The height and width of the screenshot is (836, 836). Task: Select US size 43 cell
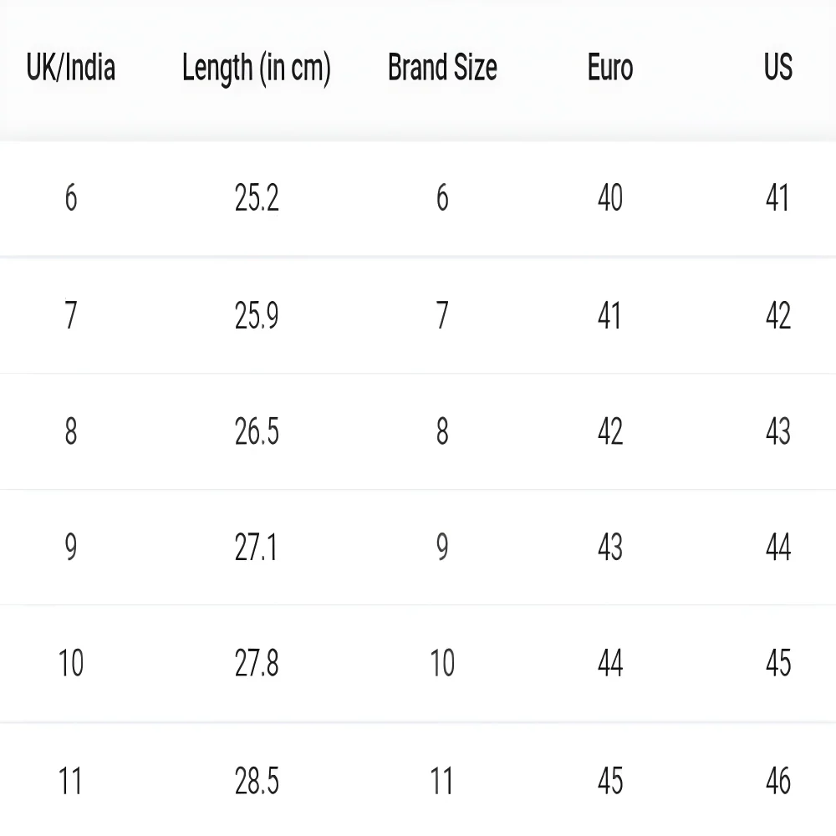tap(777, 431)
